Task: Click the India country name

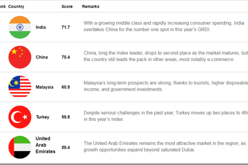Action: 41,27
